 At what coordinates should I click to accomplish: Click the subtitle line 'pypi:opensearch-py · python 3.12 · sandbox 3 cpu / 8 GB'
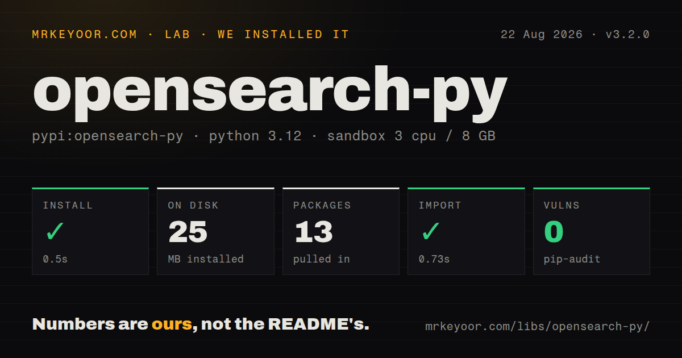coord(264,136)
